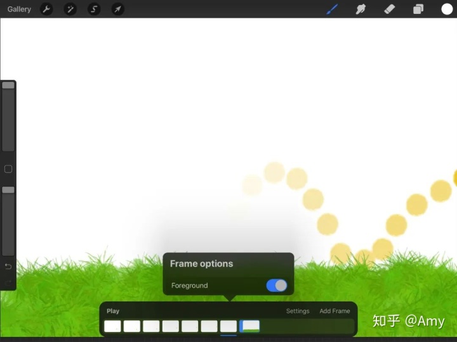Select the third frame thumbnail
457x342 pixels.
pyautogui.click(x=151, y=326)
